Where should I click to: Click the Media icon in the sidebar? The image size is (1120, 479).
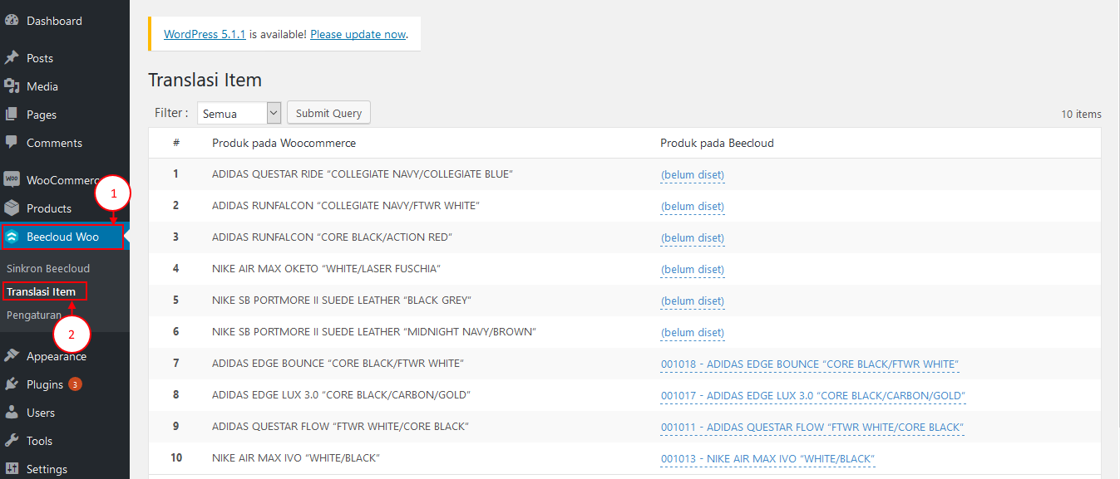12,86
